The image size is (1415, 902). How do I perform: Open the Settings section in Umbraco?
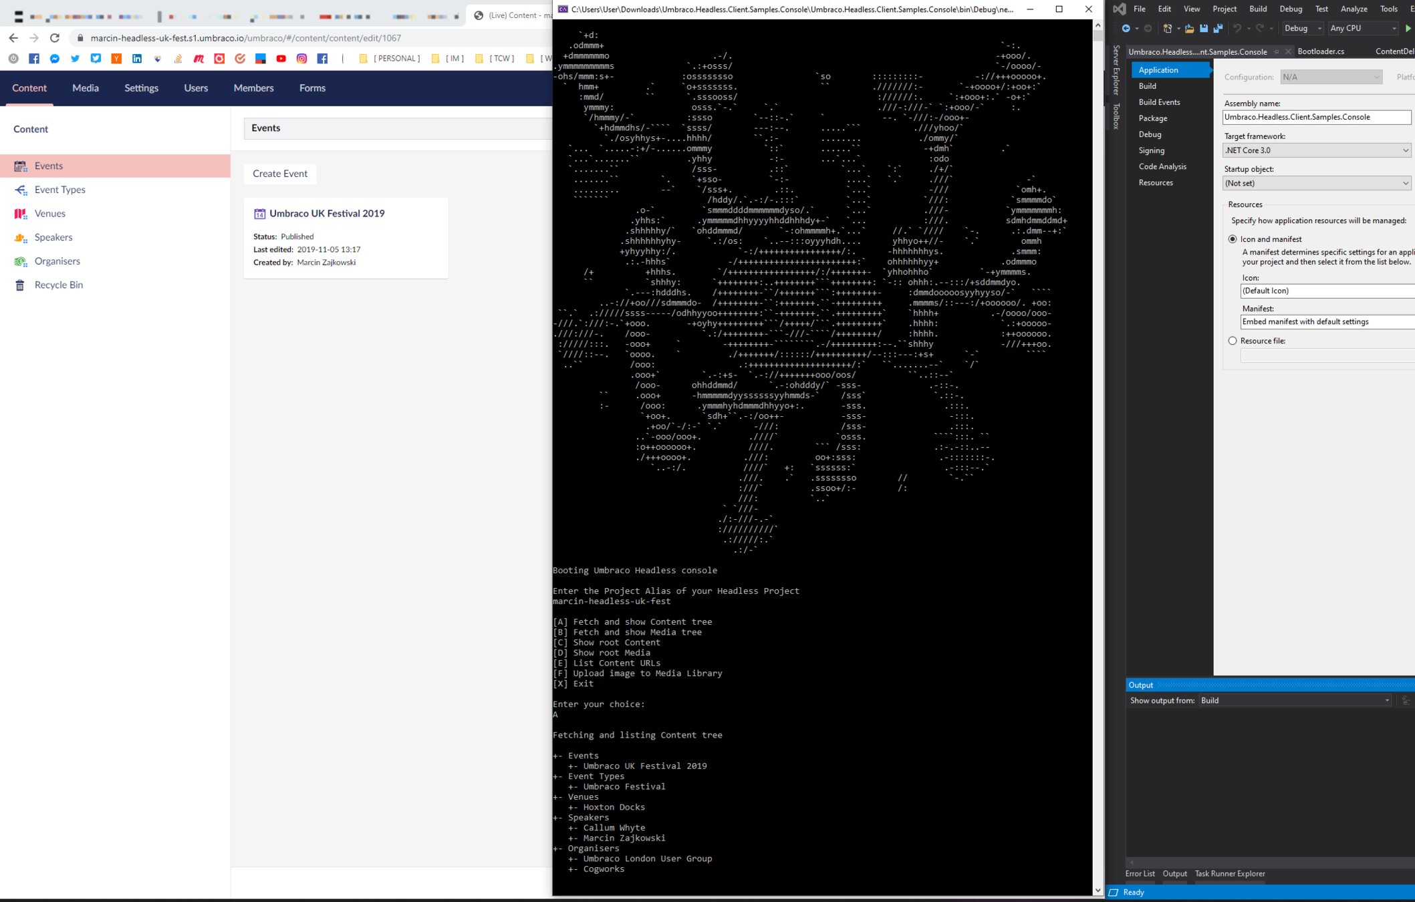coord(141,88)
